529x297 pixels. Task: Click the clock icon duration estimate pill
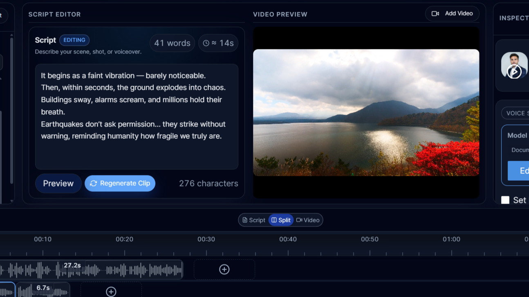pyautogui.click(x=218, y=43)
